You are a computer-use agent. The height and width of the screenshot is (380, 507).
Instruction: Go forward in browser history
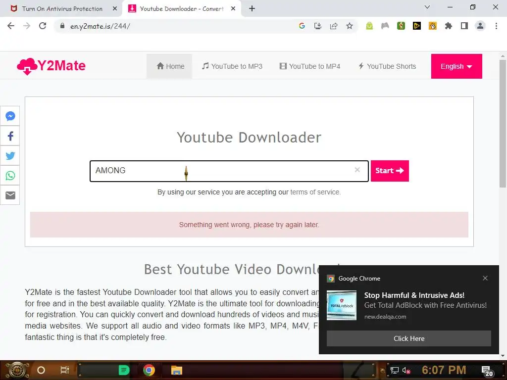click(x=27, y=26)
